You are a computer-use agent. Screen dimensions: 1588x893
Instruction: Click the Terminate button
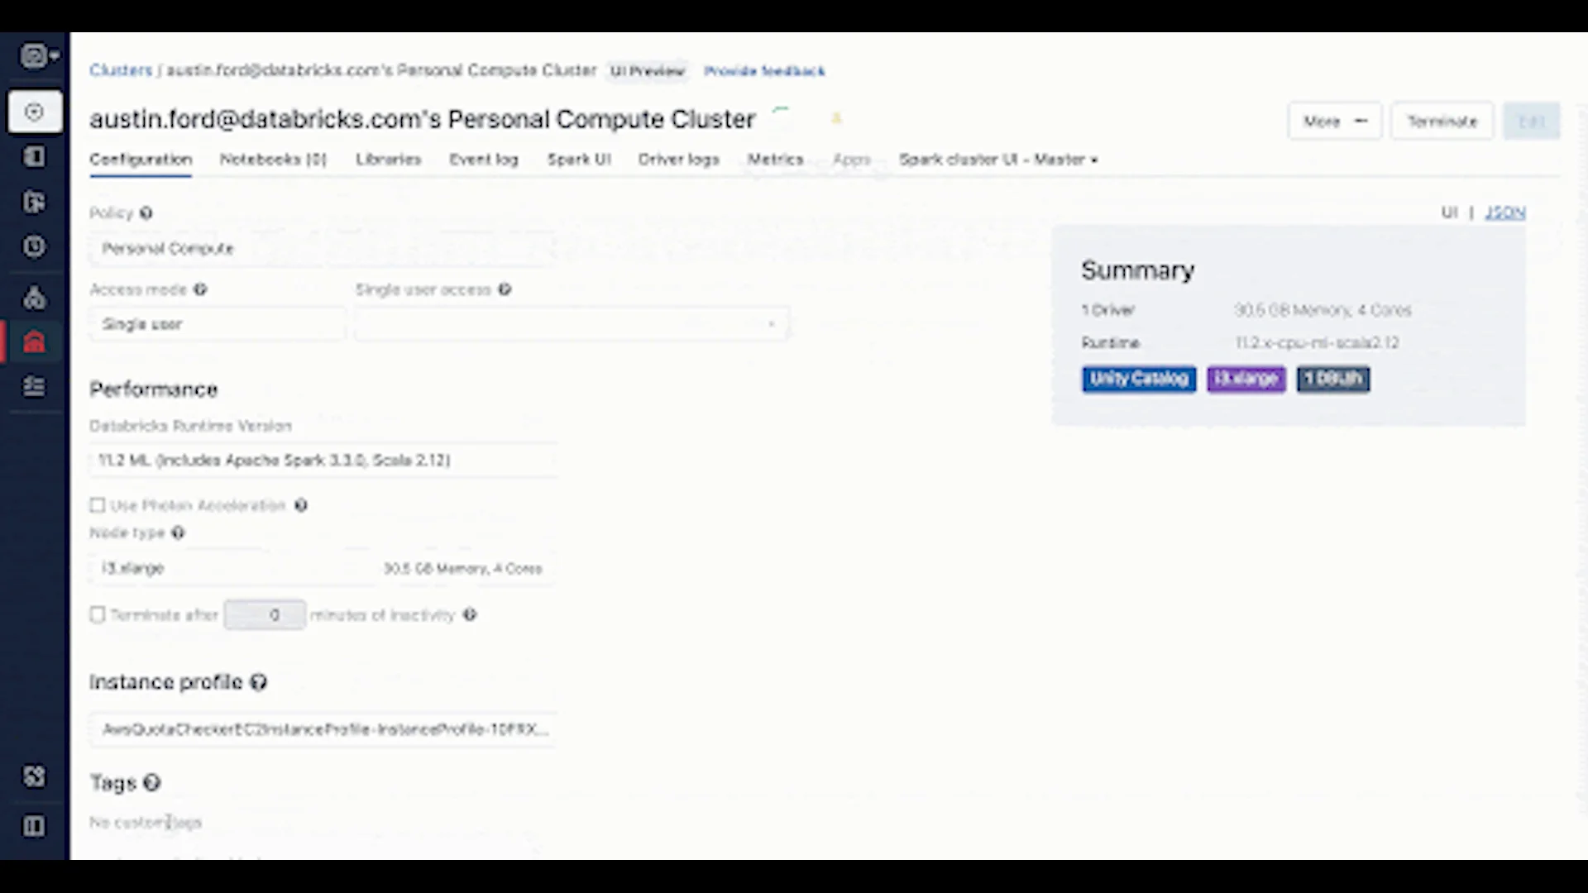coord(1442,122)
